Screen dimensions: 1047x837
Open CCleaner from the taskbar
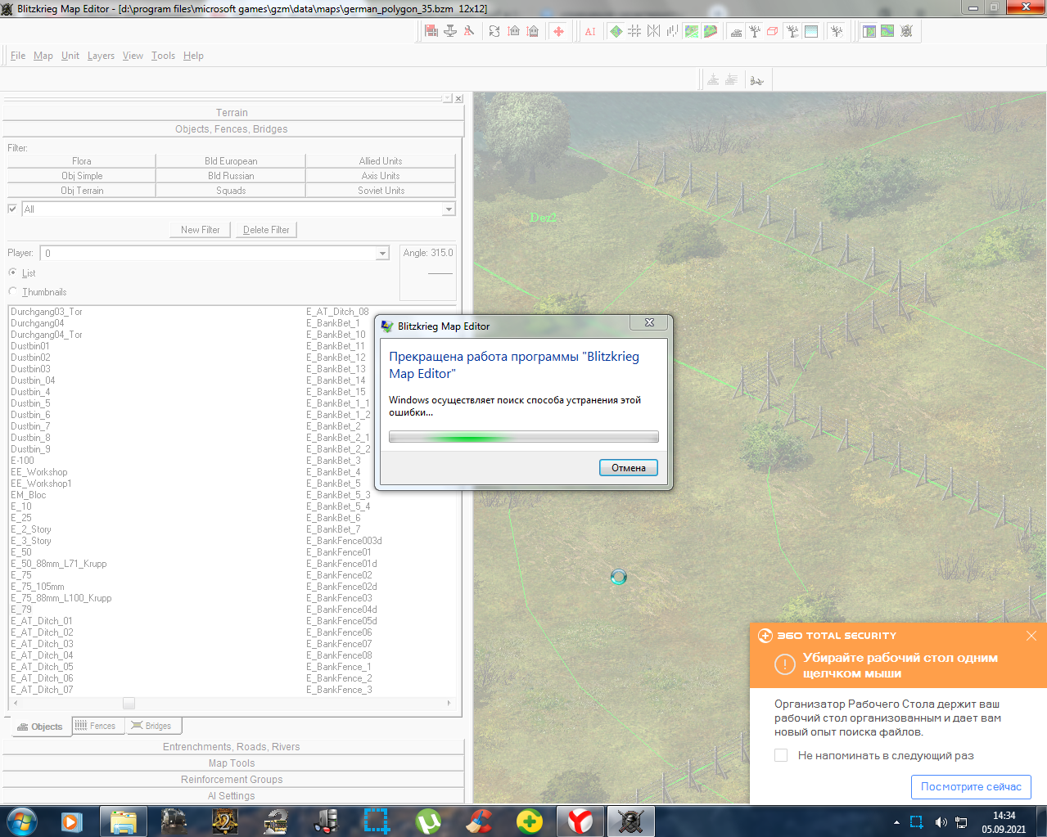pyautogui.click(x=479, y=821)
